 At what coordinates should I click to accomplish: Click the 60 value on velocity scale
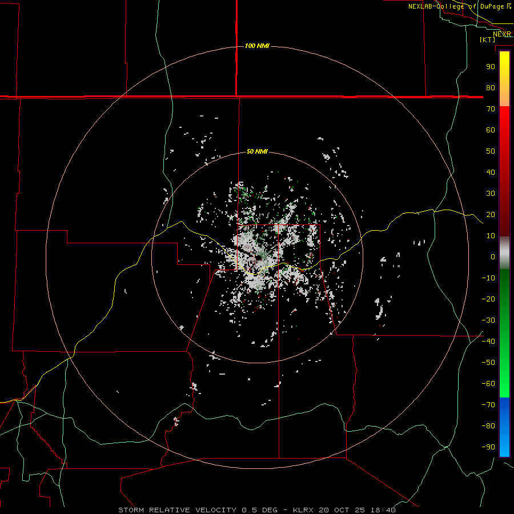point(491,130)
